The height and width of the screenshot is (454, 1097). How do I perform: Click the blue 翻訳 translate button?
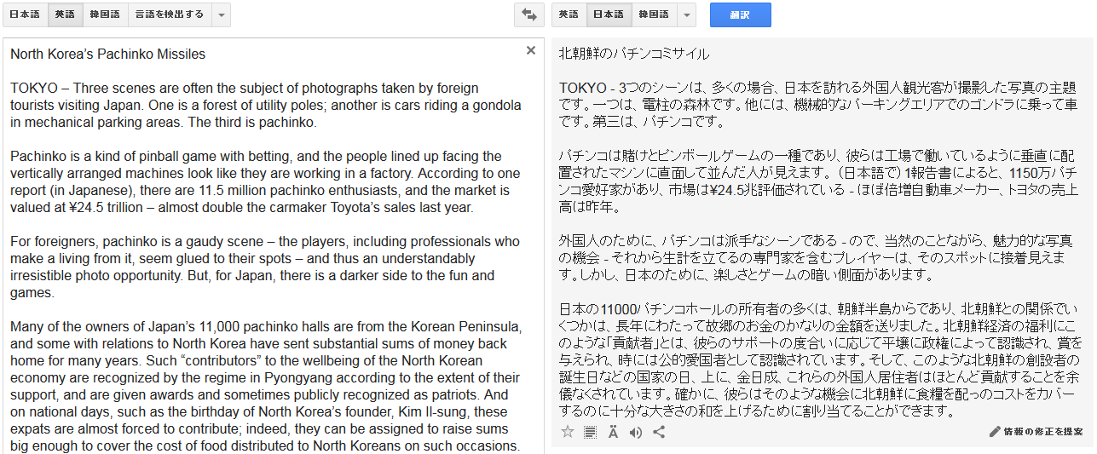point(741,14)
